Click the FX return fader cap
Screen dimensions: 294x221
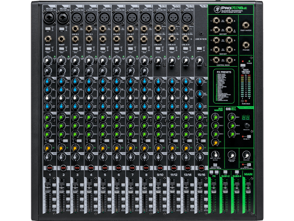pyautogui.click(x=214, y=188)
